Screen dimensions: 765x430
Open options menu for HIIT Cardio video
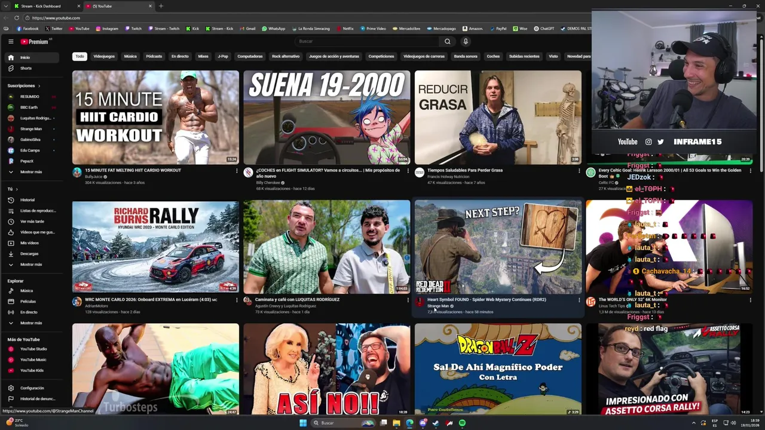(x=237, y=171)
